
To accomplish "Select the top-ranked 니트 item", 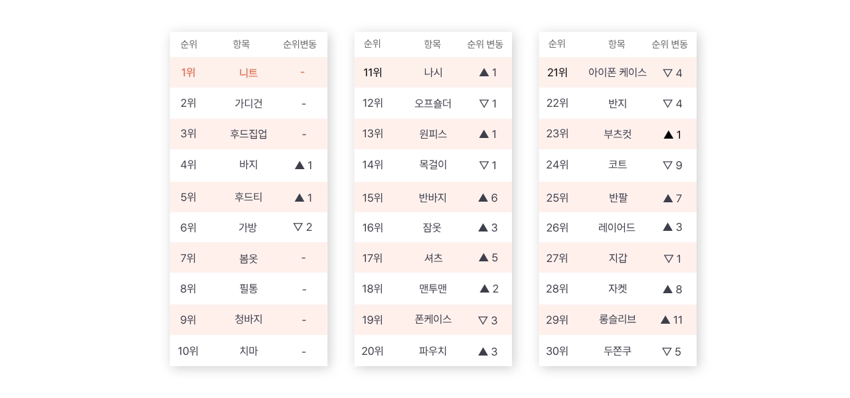I will (x=248, y=73).
